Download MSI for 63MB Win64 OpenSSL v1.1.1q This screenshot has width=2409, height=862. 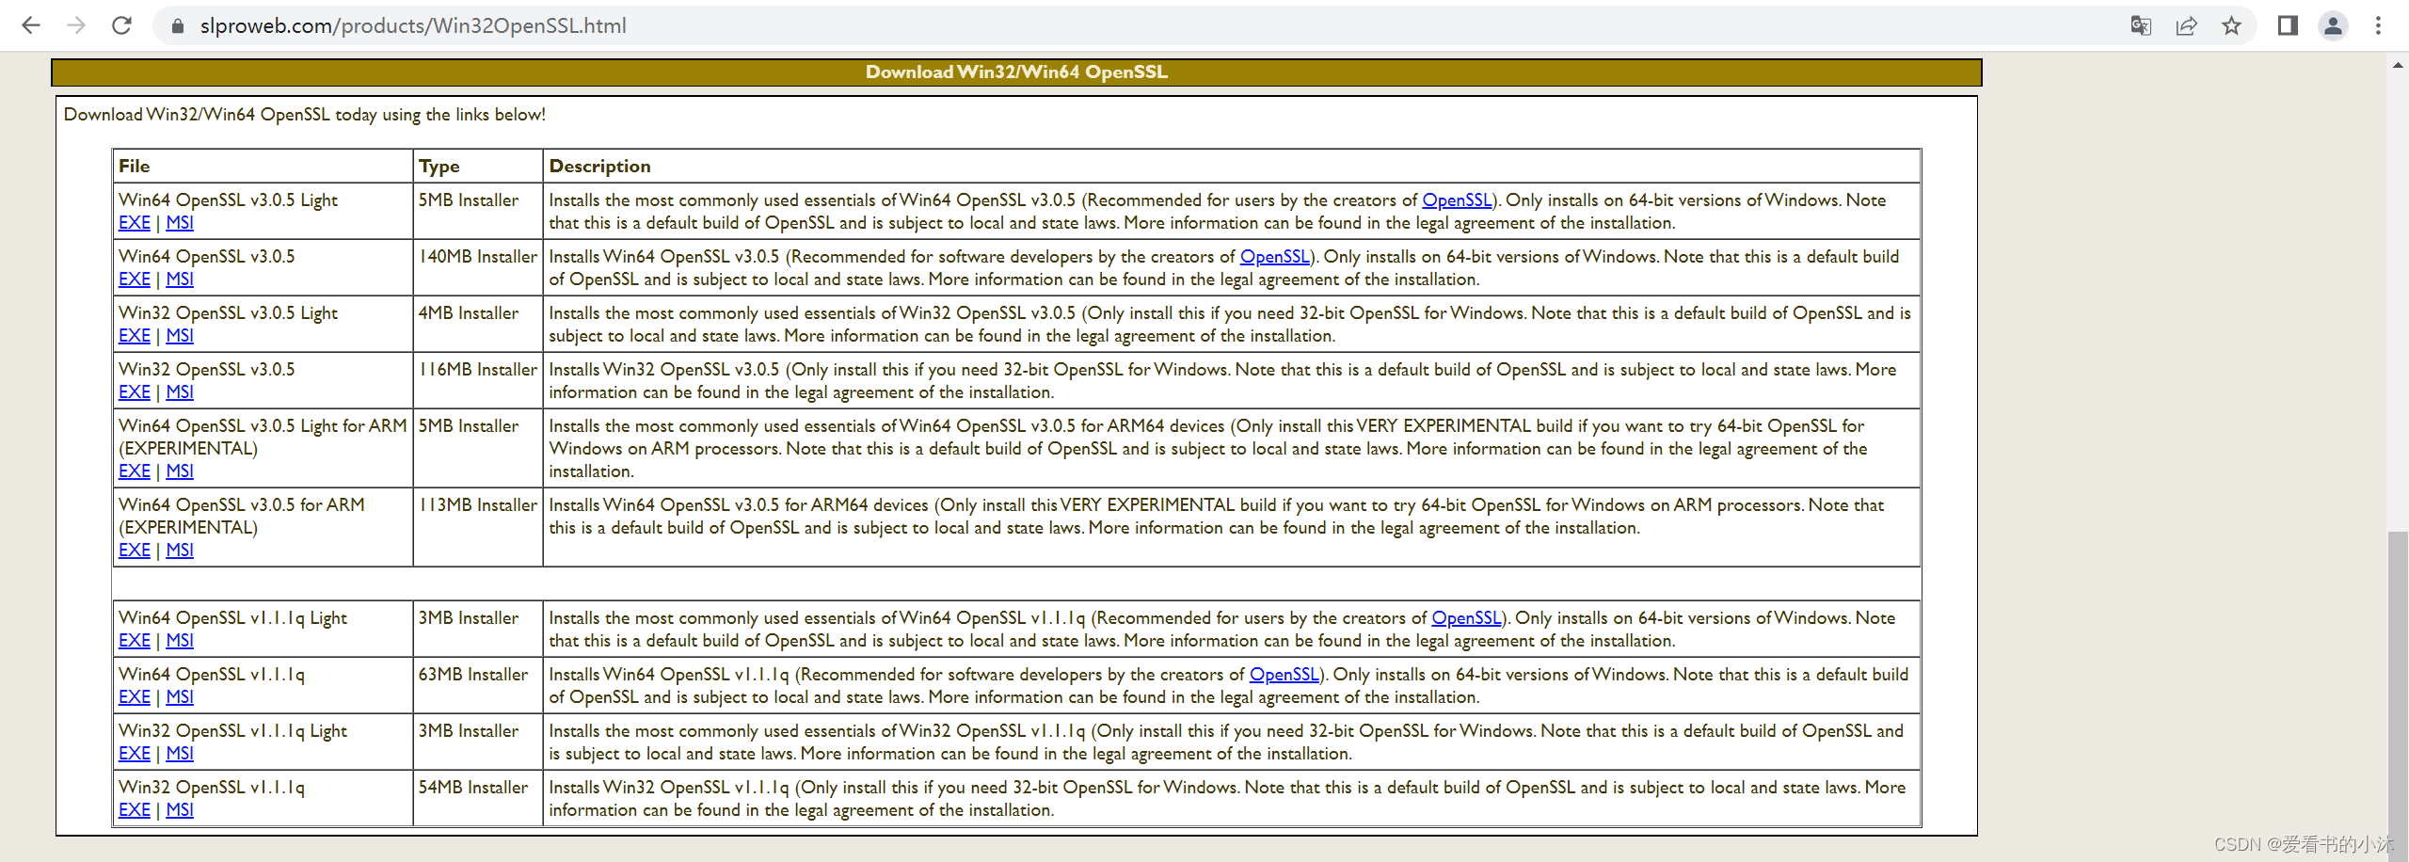180,697
